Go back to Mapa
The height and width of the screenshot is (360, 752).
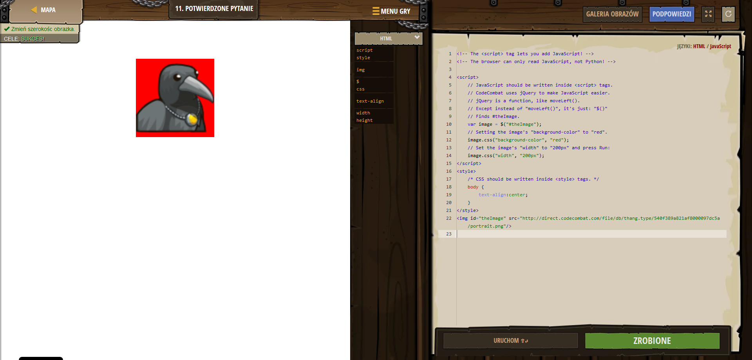click(43, 10)
